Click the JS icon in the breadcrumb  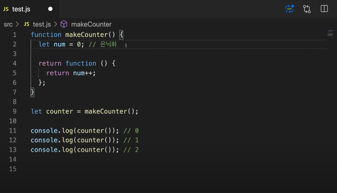[26, 24]
